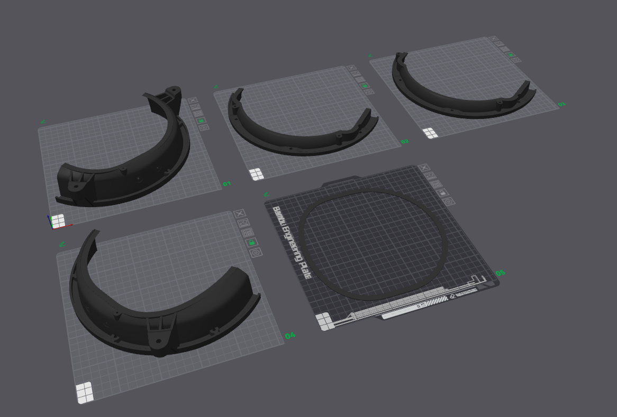
Task: Arrange objects on plate 05
Action: coord(436,184)
